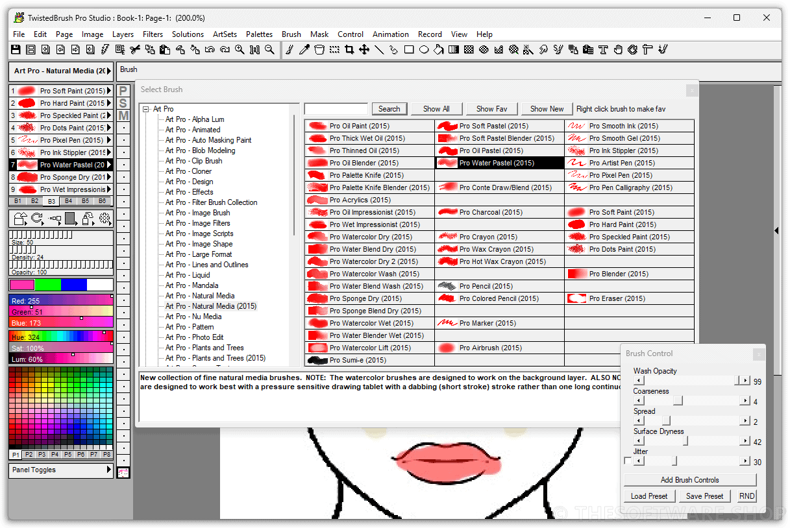Click the circular arrow reset brush icon
This screenshot has width=790, height=528.
coord(38,219)
